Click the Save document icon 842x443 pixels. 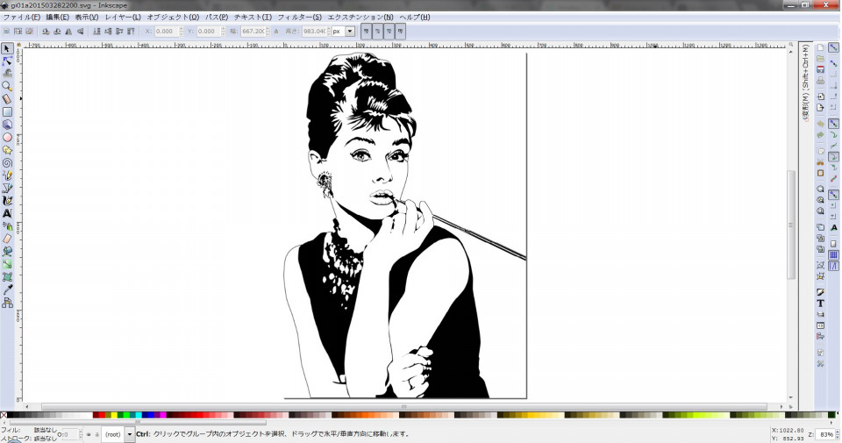[820, 70]
